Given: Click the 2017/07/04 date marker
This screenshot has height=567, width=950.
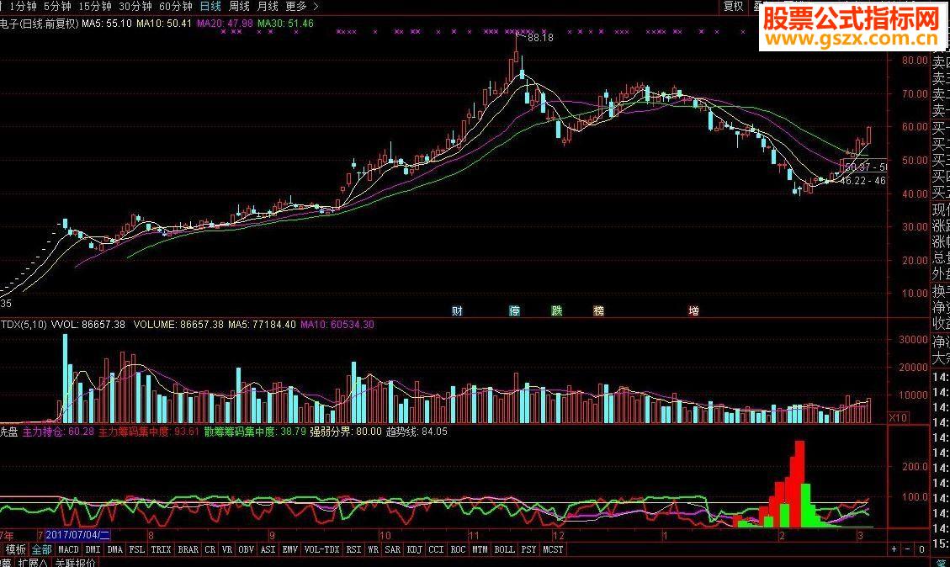Looking at the screenshot, I should point(77,535).
